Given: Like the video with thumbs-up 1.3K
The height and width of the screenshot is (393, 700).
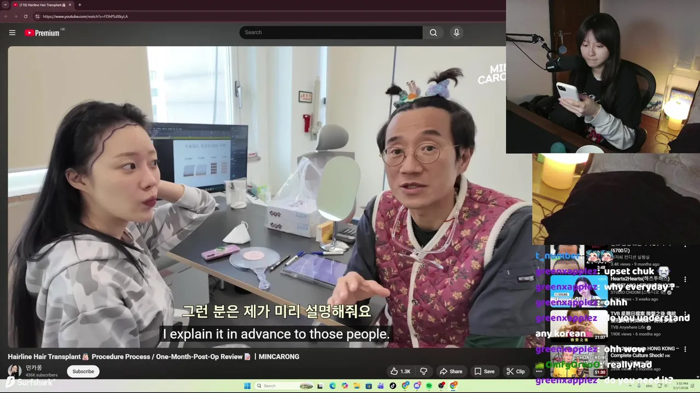Looking at the screenshot, I should (400, 371).
